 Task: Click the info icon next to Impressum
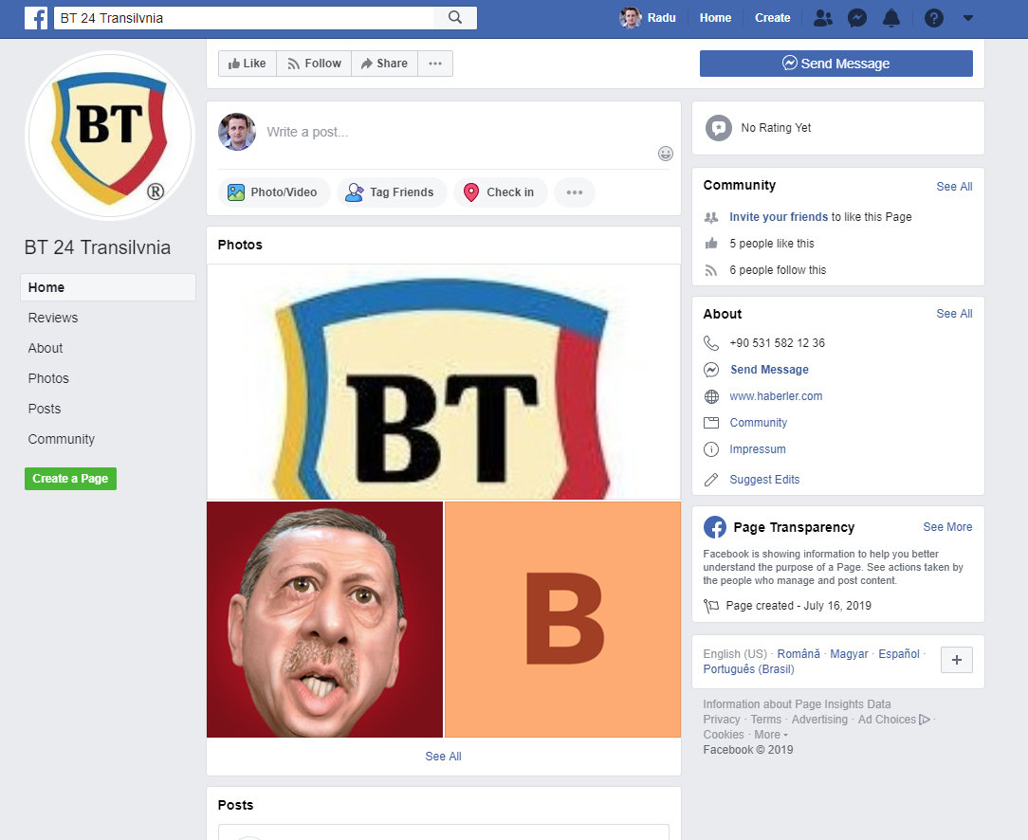click(x=711, y=449)
